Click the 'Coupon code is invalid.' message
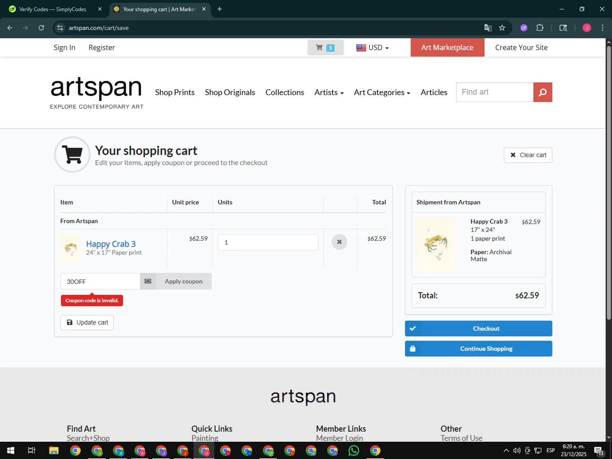Screen dimensions: 612x459 (x=92, y=300)
